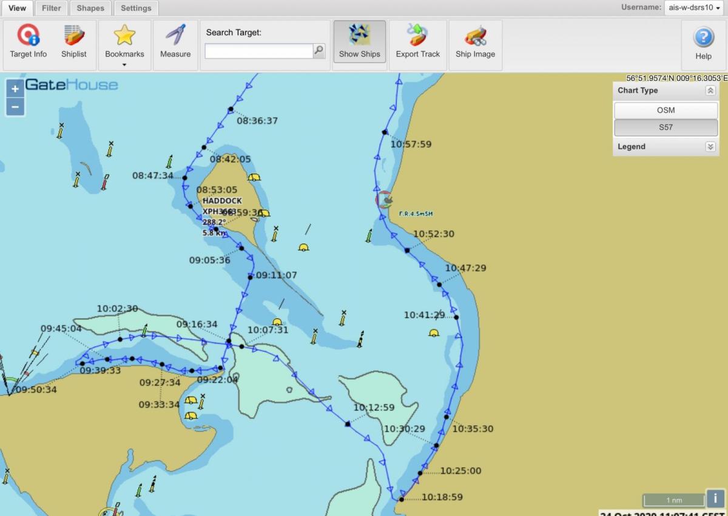The height and width of the screenshot is (516, 728).
Task: Select the track point at 10:52:30
Action: tap(407, 250)
